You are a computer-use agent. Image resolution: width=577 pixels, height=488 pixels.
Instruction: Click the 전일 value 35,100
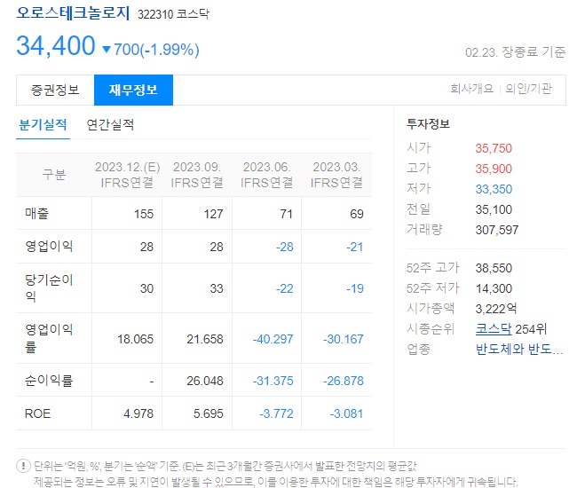click(x=494, y=209)
